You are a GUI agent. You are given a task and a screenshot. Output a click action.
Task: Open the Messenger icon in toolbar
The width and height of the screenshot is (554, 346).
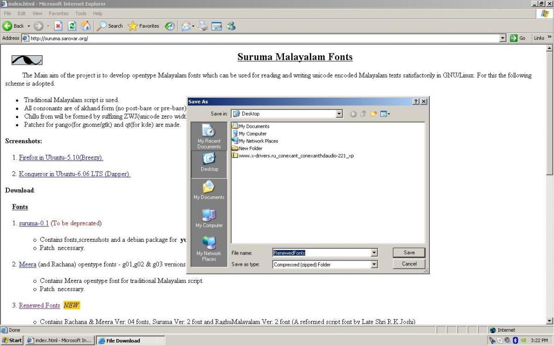231,26
